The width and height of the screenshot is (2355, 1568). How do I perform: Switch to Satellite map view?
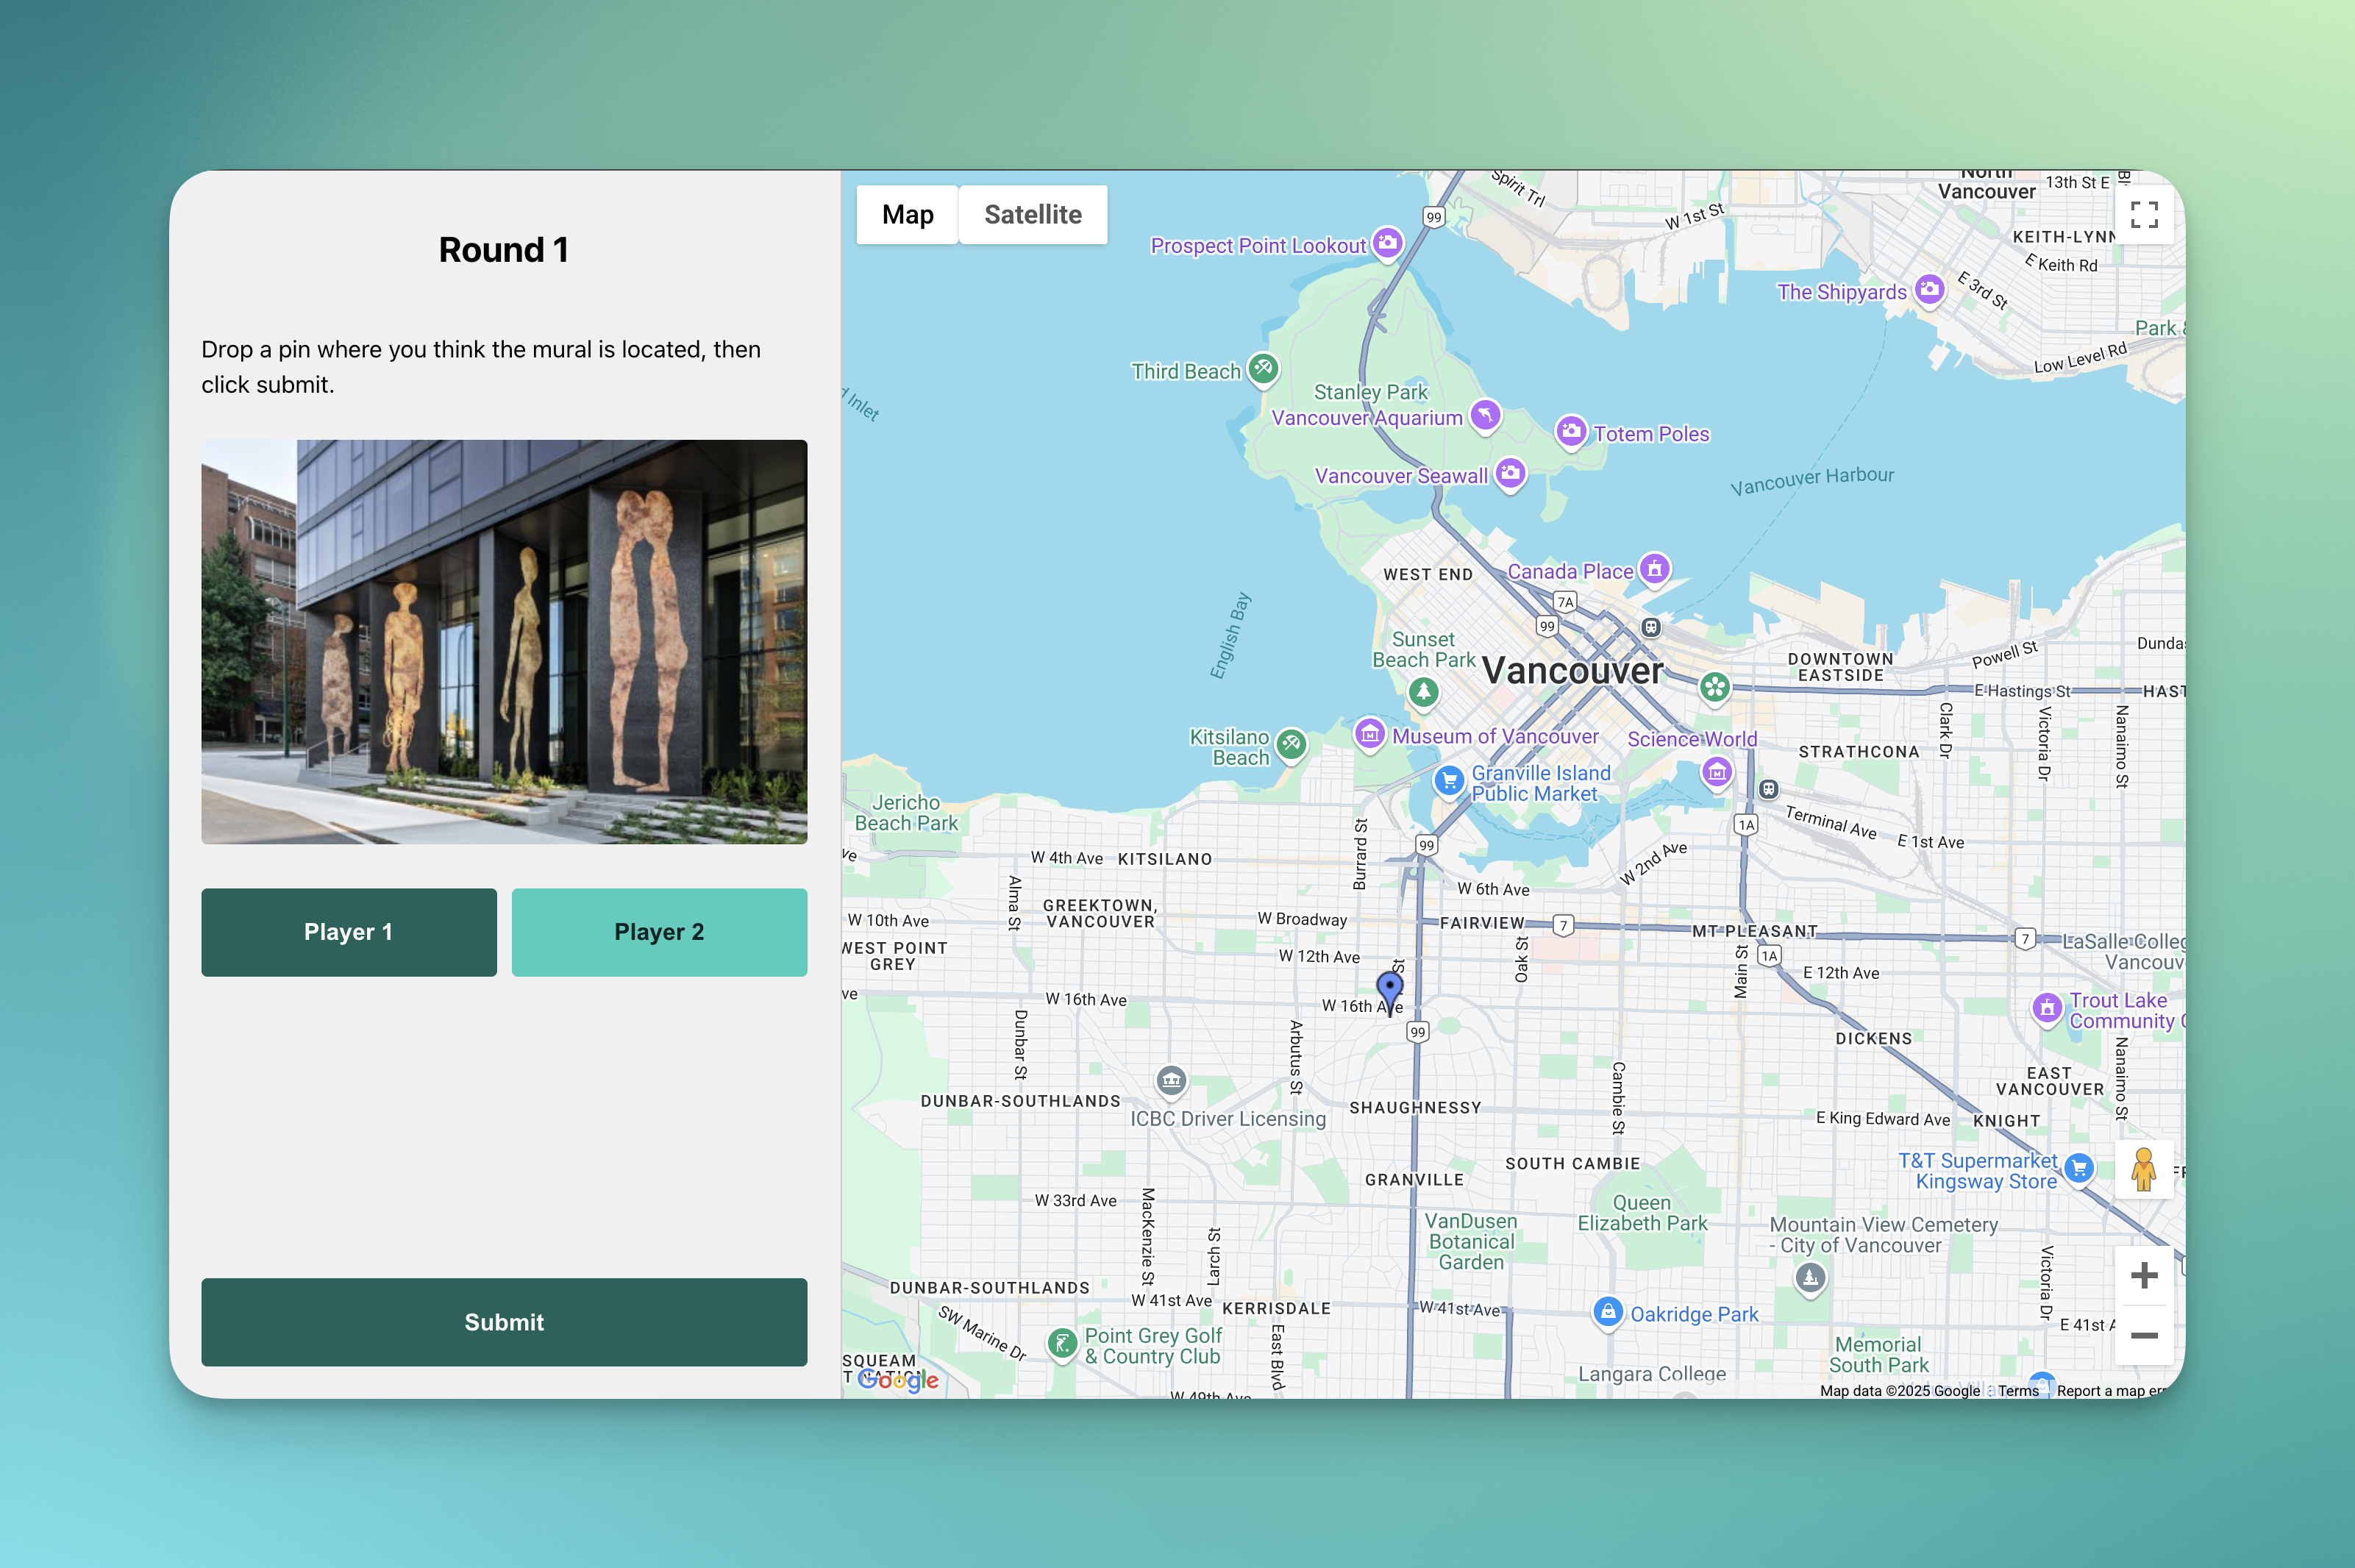pos(1032,214)
